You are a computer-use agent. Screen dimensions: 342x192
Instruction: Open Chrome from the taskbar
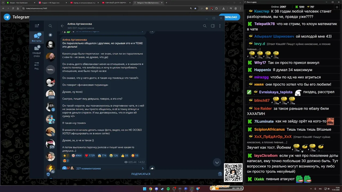click(x=150, y=189)
